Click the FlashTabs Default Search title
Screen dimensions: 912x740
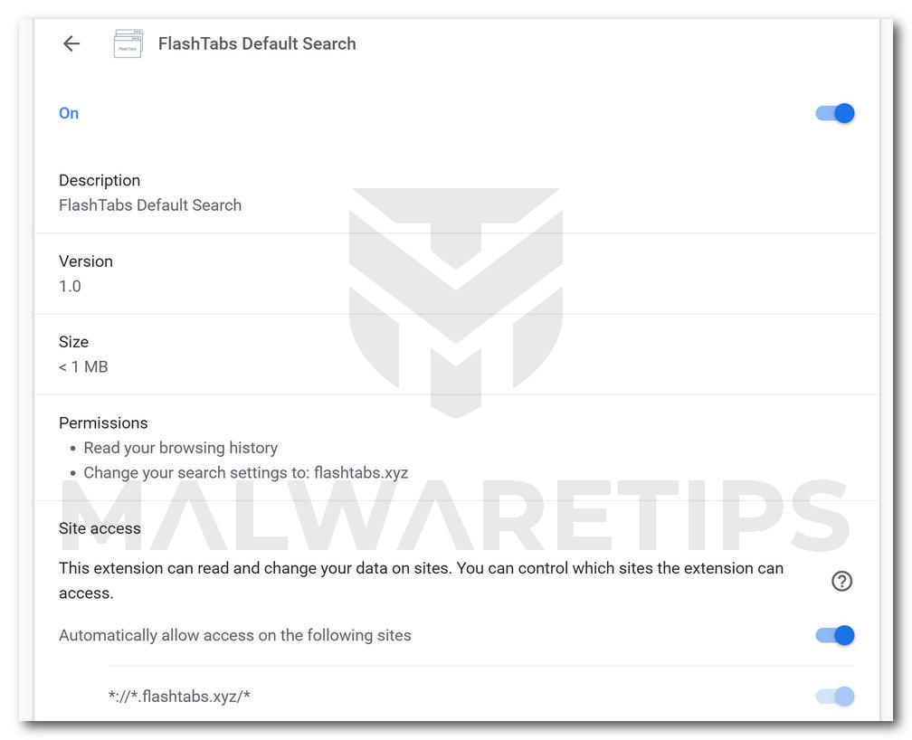click(x=257, y=43)
